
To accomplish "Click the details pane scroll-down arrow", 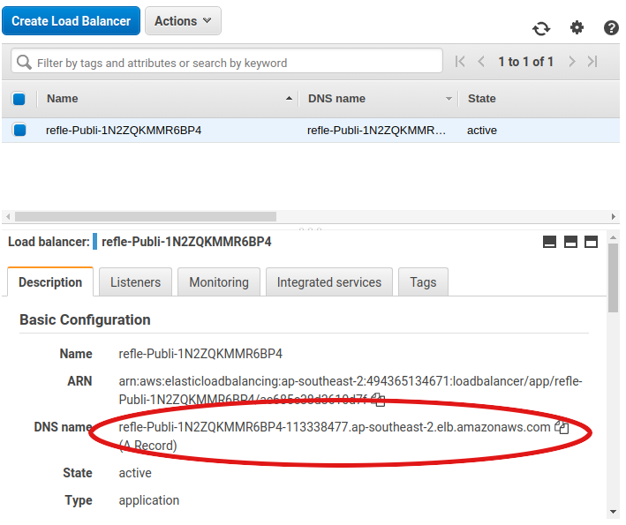I will click(x=614, y=512).
